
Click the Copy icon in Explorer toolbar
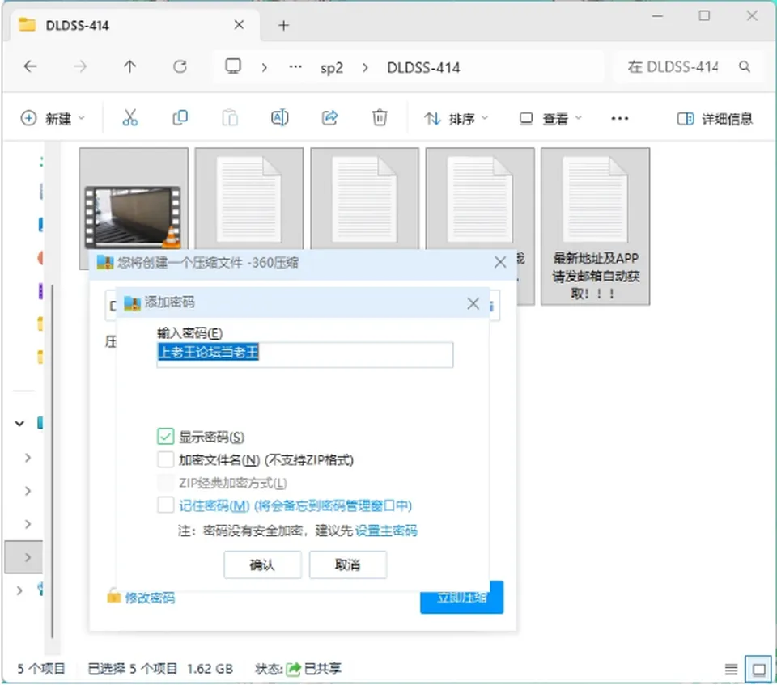(180, 118)
